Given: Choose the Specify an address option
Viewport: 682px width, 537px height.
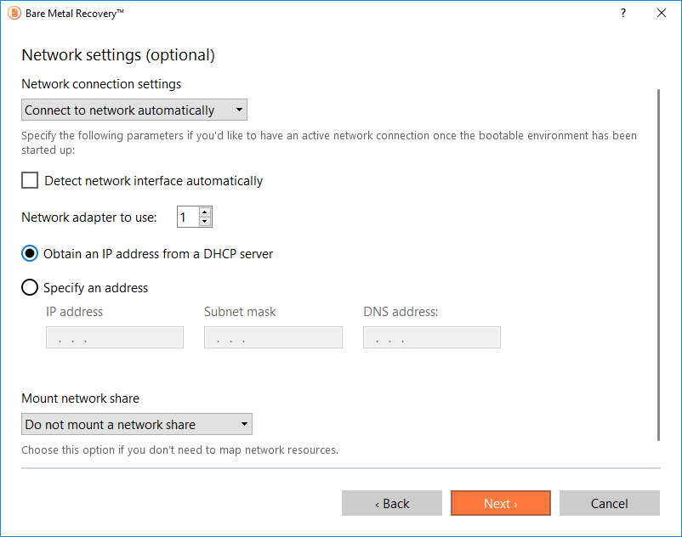Looking at the screenshot, I should pyautogui.click(x=30, y=287).
